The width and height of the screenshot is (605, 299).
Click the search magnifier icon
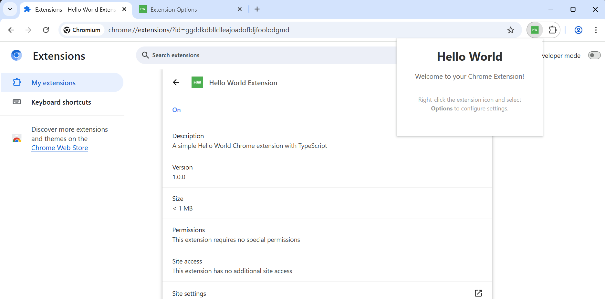tap(145, 55)
